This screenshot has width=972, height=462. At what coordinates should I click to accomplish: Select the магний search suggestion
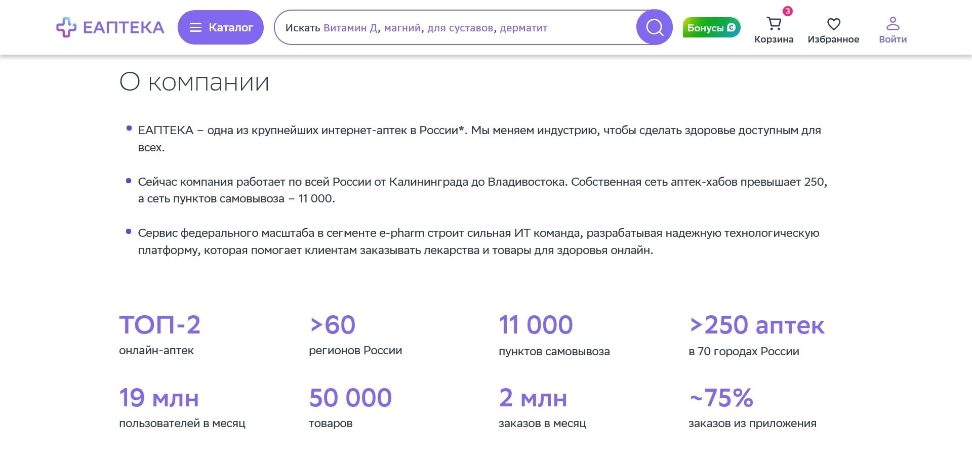coord(402,28)
